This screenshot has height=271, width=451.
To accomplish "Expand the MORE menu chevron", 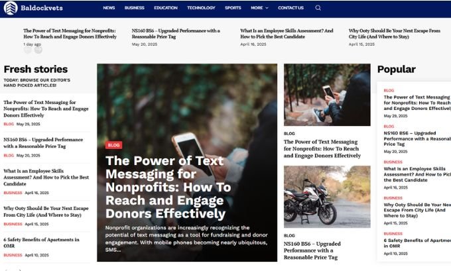I will click(267, 8).
